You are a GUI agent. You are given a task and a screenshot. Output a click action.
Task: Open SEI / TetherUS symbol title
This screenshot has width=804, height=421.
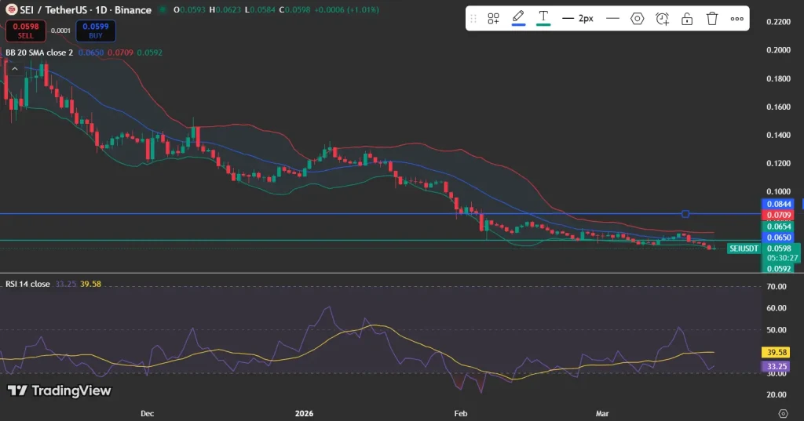(x=86, y=9)
